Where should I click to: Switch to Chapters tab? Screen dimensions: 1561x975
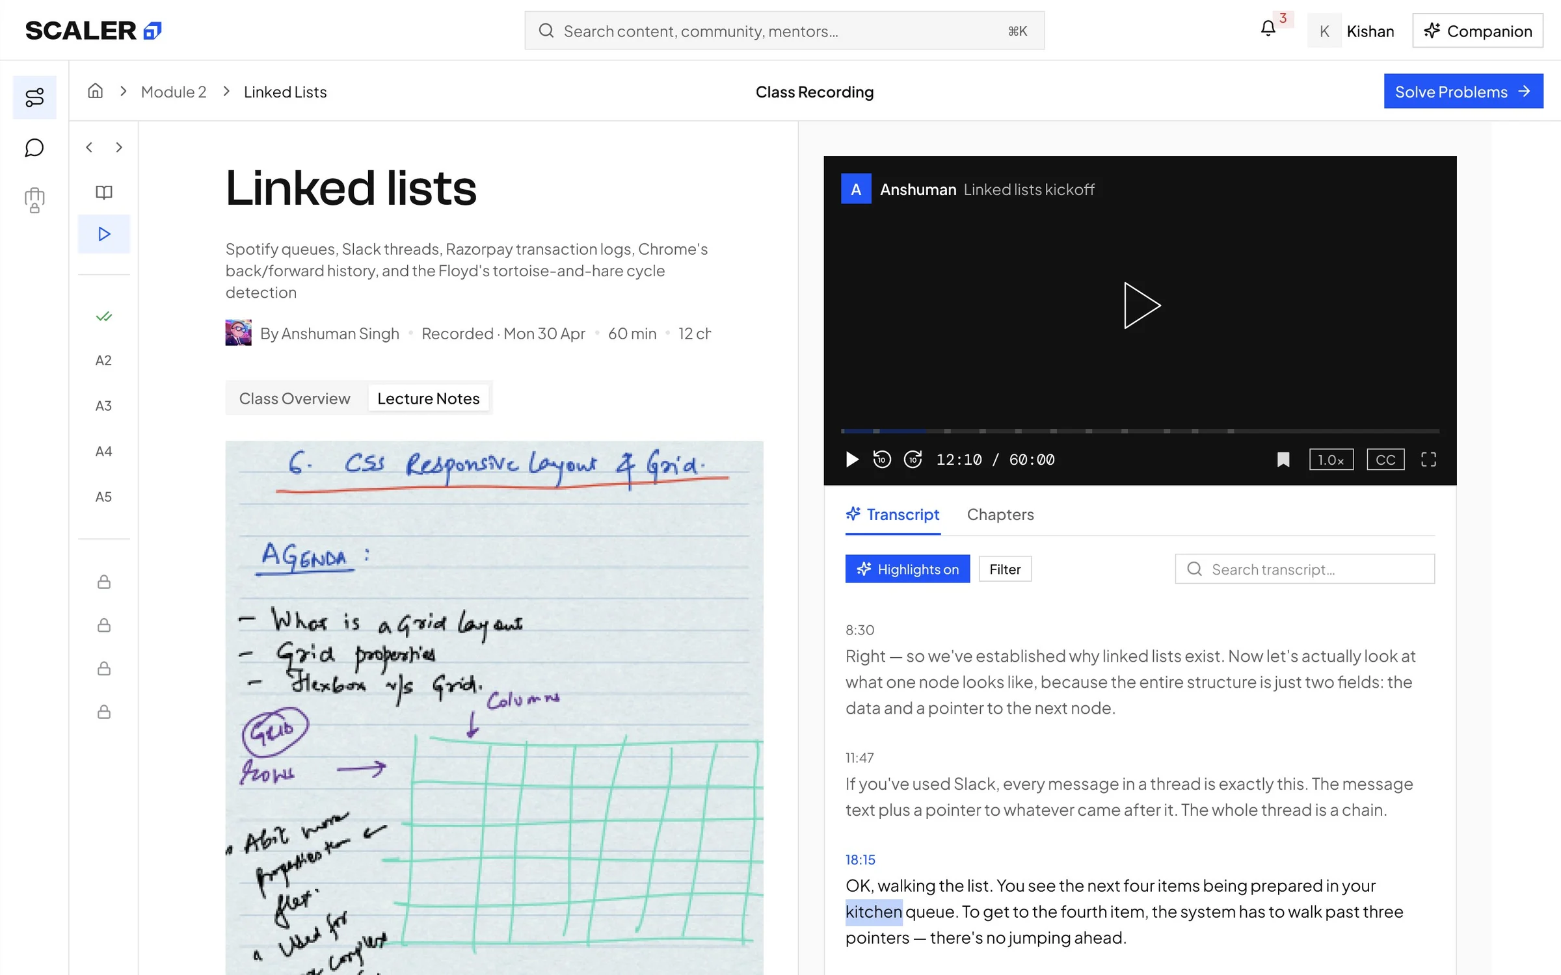(x=1000, y=515)
